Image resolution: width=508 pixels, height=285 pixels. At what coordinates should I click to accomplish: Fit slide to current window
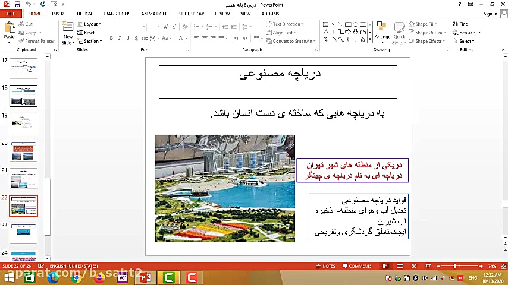coord(503,266)
